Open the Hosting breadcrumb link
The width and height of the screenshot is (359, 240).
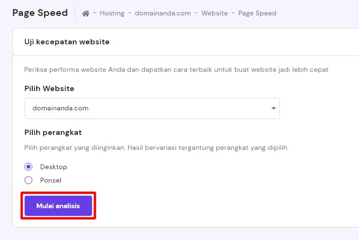point(112,13)
